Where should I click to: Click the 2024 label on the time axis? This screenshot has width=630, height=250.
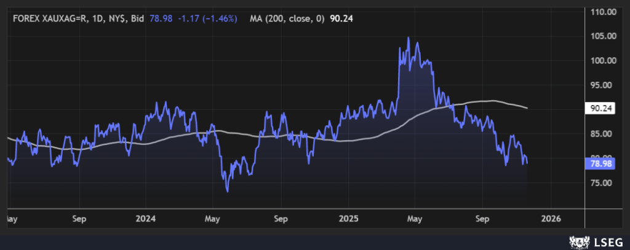point(146,218)
